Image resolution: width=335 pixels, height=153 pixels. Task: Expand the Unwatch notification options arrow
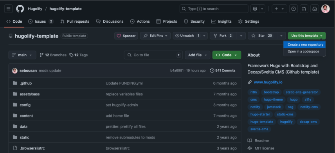[x=204, y=36]
